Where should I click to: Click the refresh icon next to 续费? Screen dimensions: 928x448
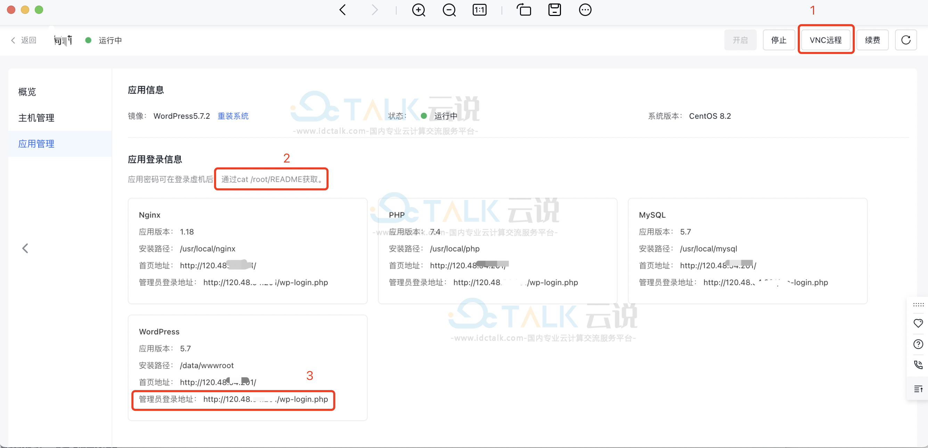coord(906,40)
